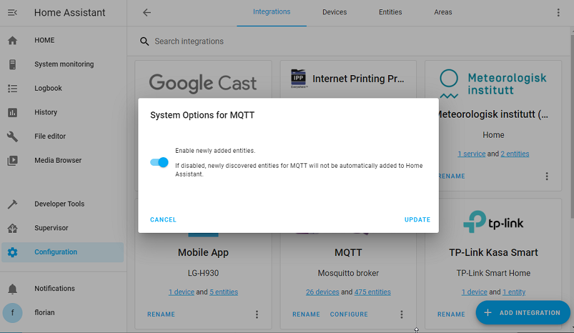Click the tp-link logo
Screen dimensions: 574x333
coord(493,222)
